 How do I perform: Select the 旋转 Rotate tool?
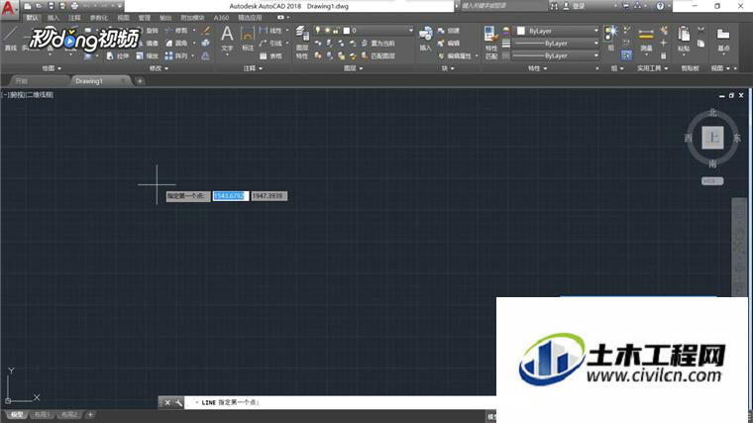point(148,31)
